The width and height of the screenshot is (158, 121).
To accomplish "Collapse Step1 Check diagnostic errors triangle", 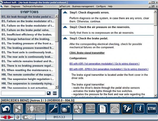I will [x=65, y=12].
